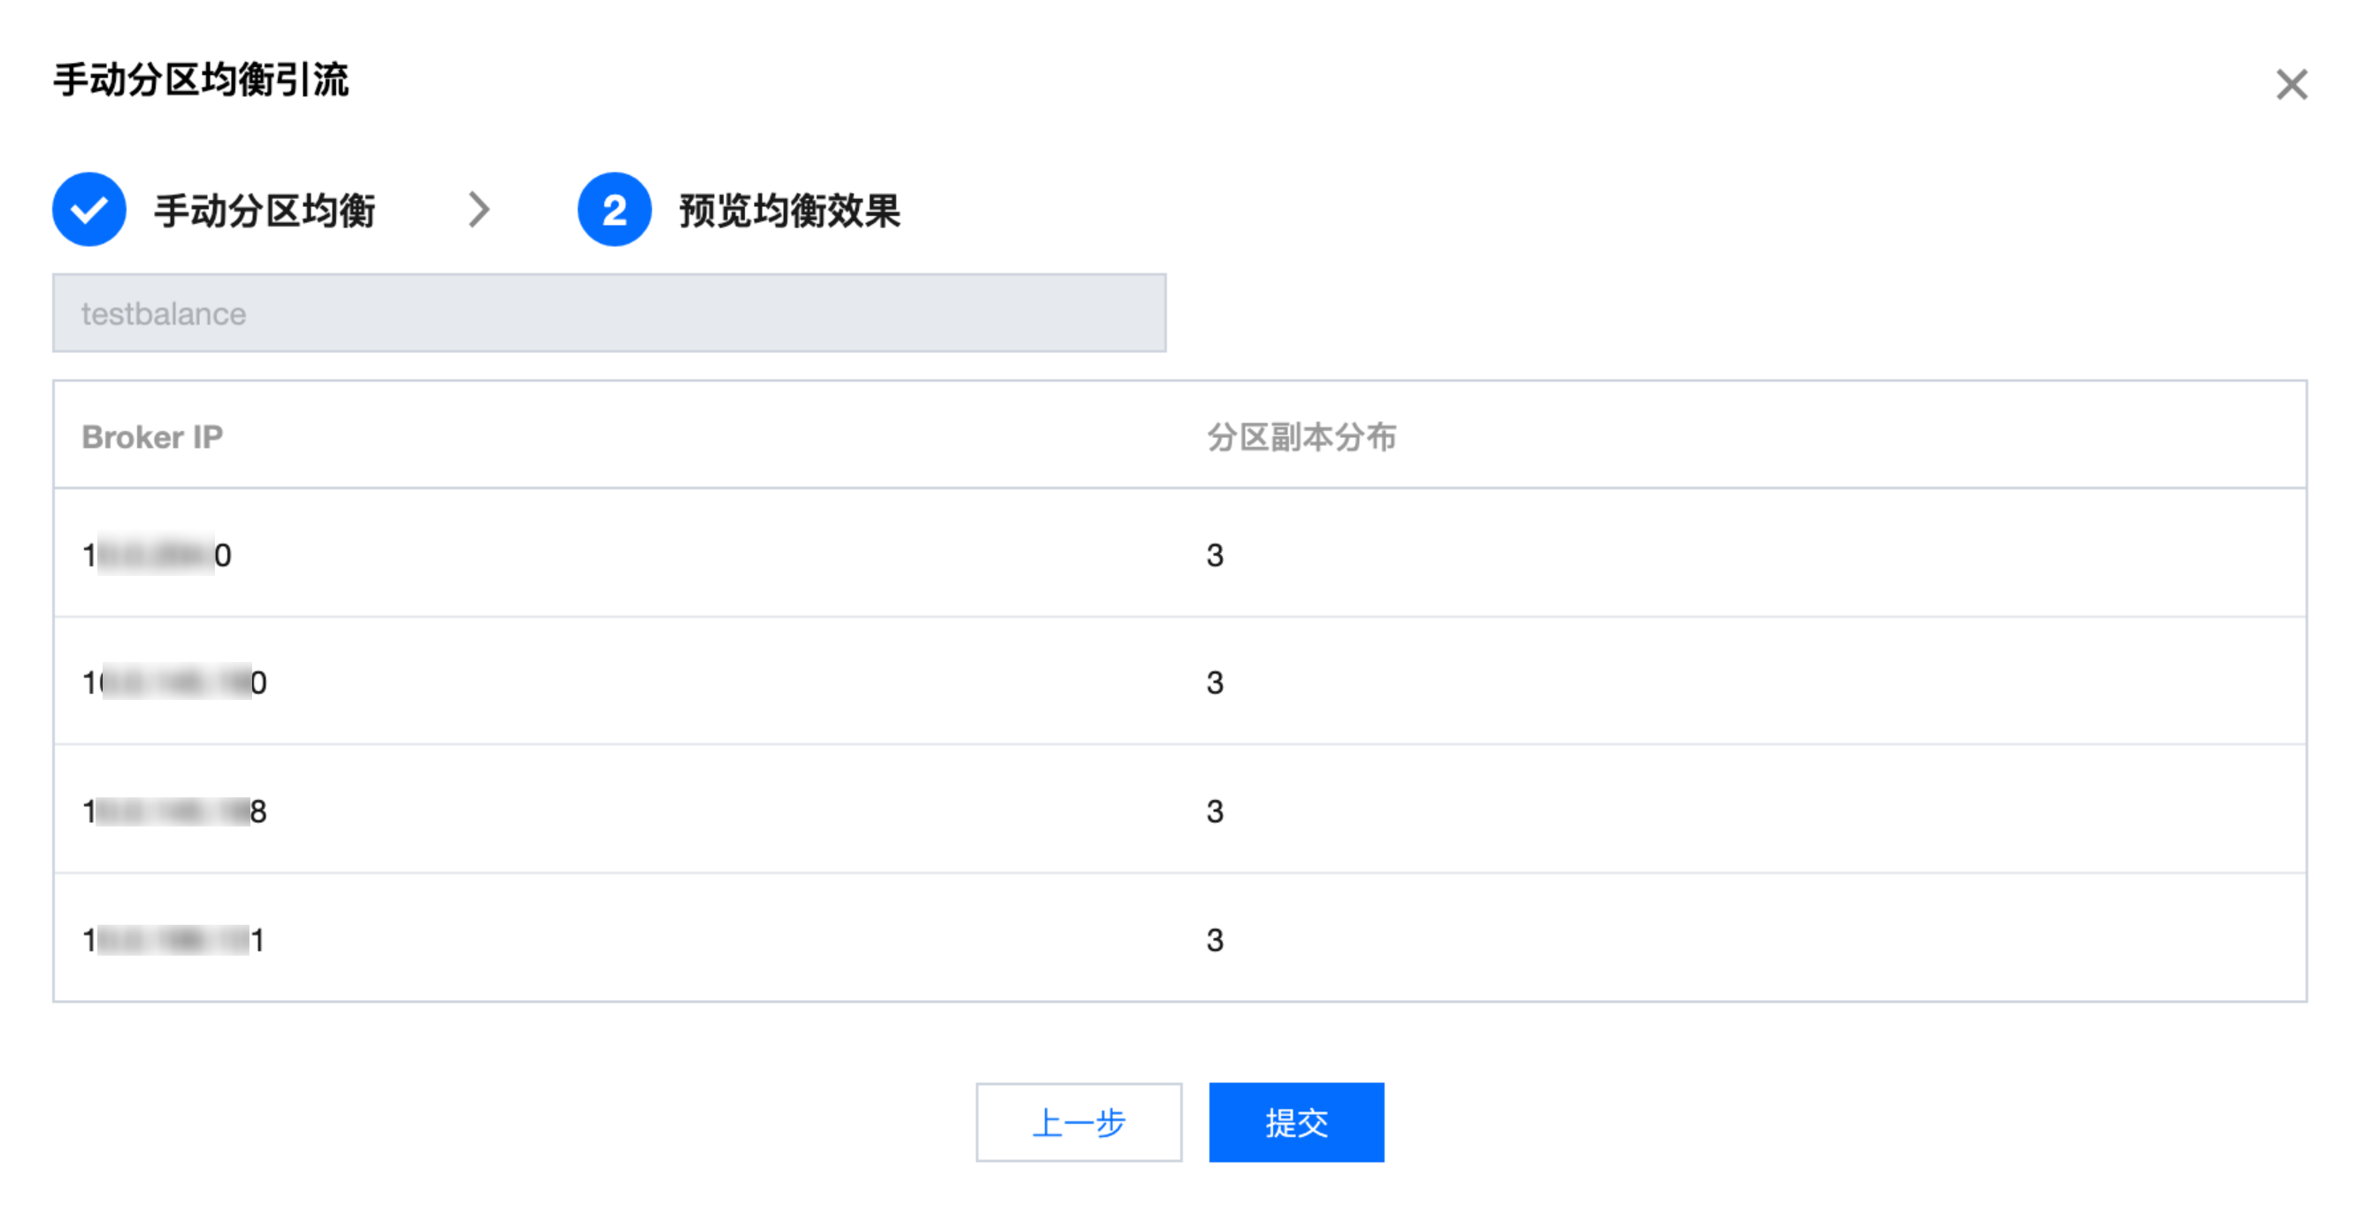This screenshot has height=1207, width=2356.
Task: Submit with the 提交 button
Action: click(x=1295, y=1122)
